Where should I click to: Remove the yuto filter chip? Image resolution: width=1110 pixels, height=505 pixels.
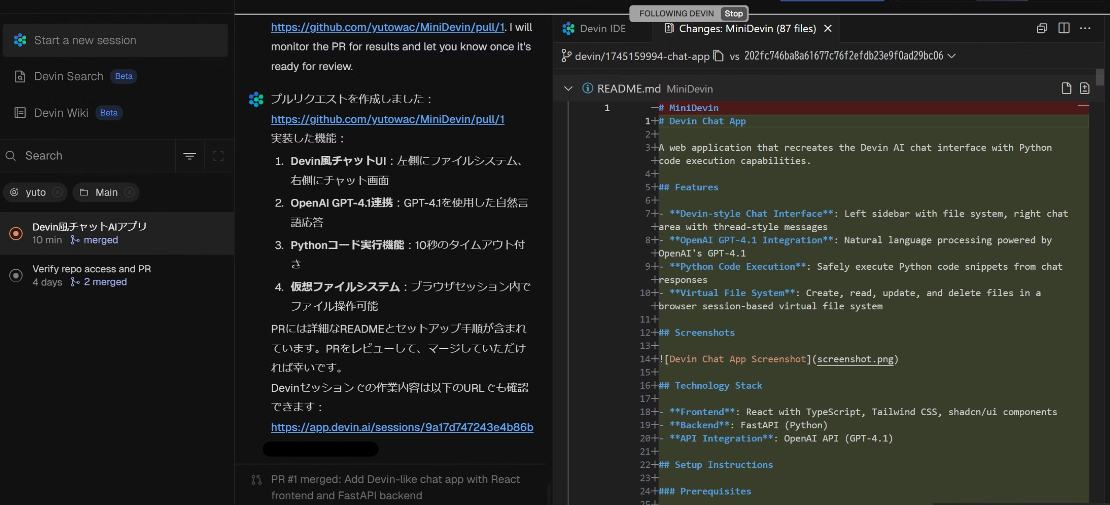57,192
